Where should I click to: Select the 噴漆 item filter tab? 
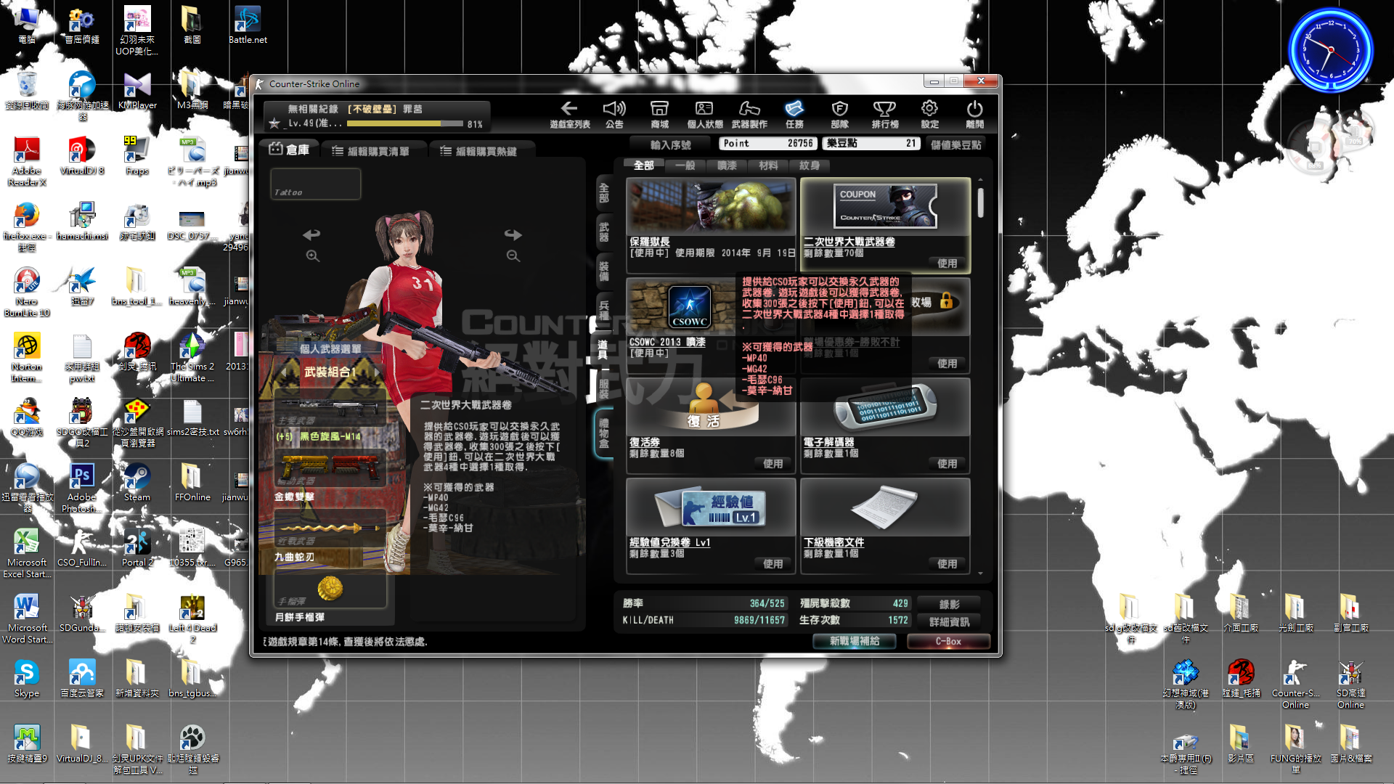tap(727, 166)
